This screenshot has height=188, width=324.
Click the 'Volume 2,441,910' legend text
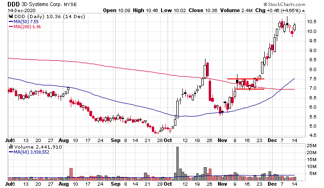pyautogui.click(x=38, y=147)
